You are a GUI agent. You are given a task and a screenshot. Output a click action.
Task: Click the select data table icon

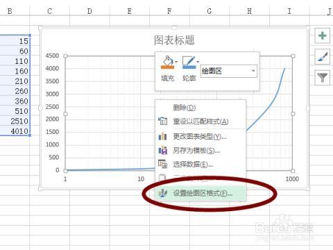pyautogui.click(x=162, y=164)
